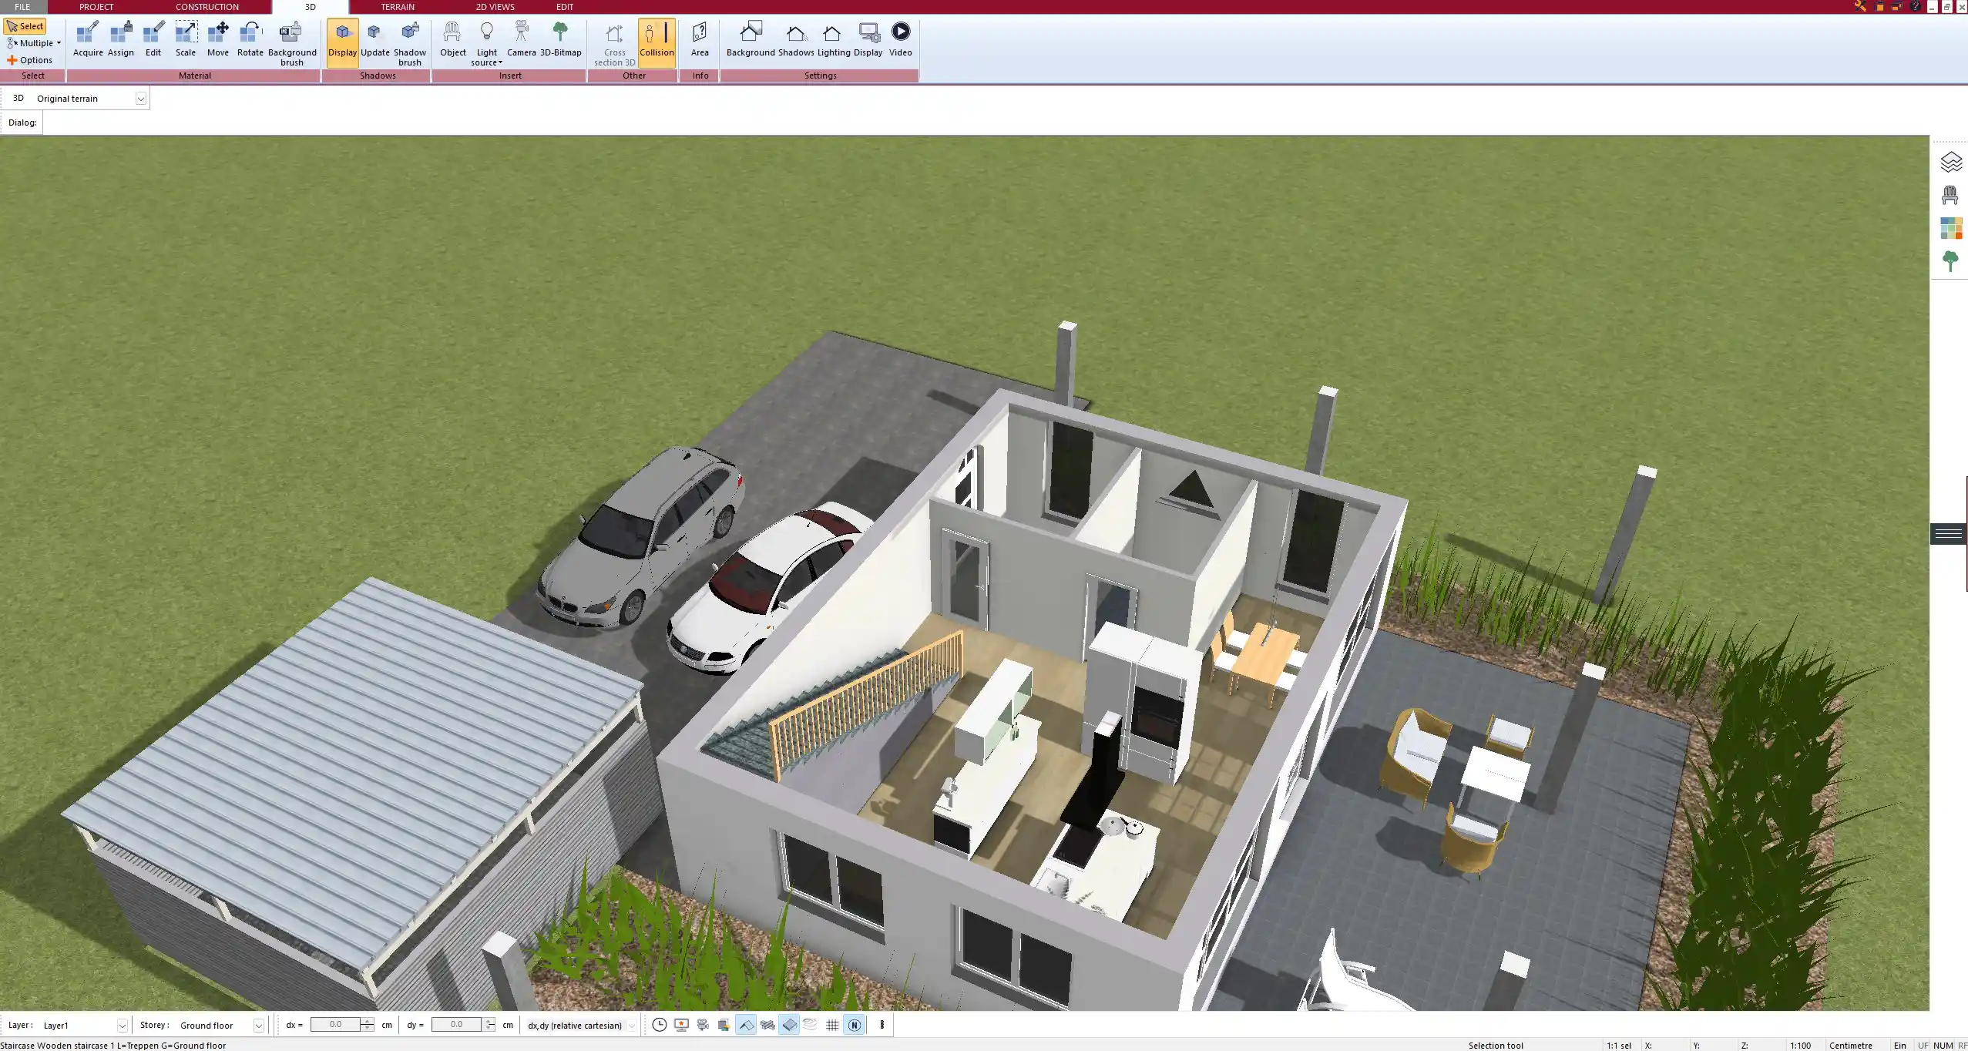Toggle the hatched surfaces icon in bottom toolbar

[767, 1025]
